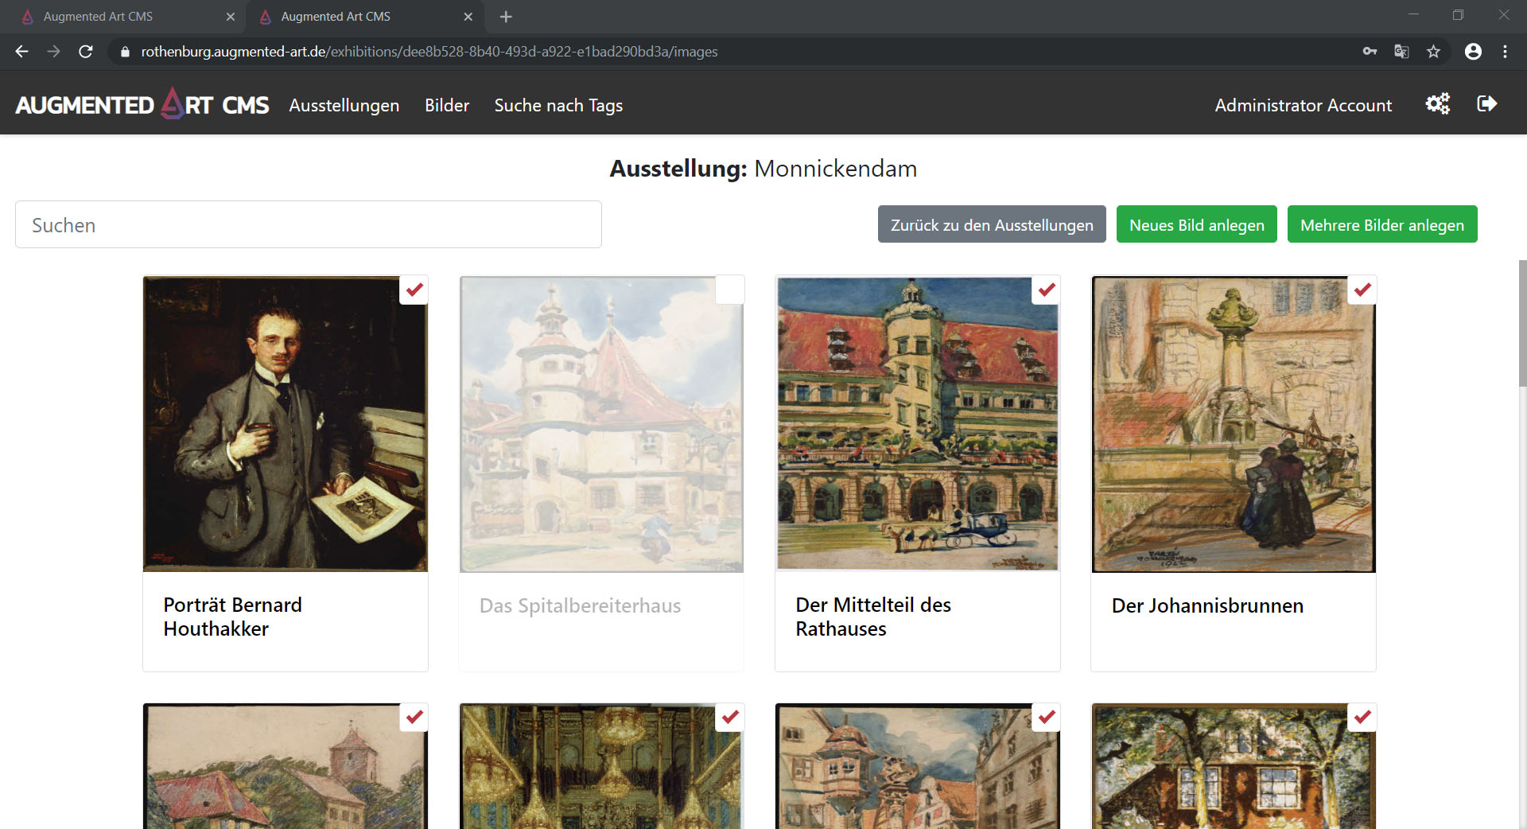This screenshot has height=829, width=1527.
Task: Click Neues Bild anlegen button
Action: (1196, 225)
